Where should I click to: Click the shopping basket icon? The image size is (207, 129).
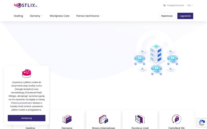tap(164, 5)
